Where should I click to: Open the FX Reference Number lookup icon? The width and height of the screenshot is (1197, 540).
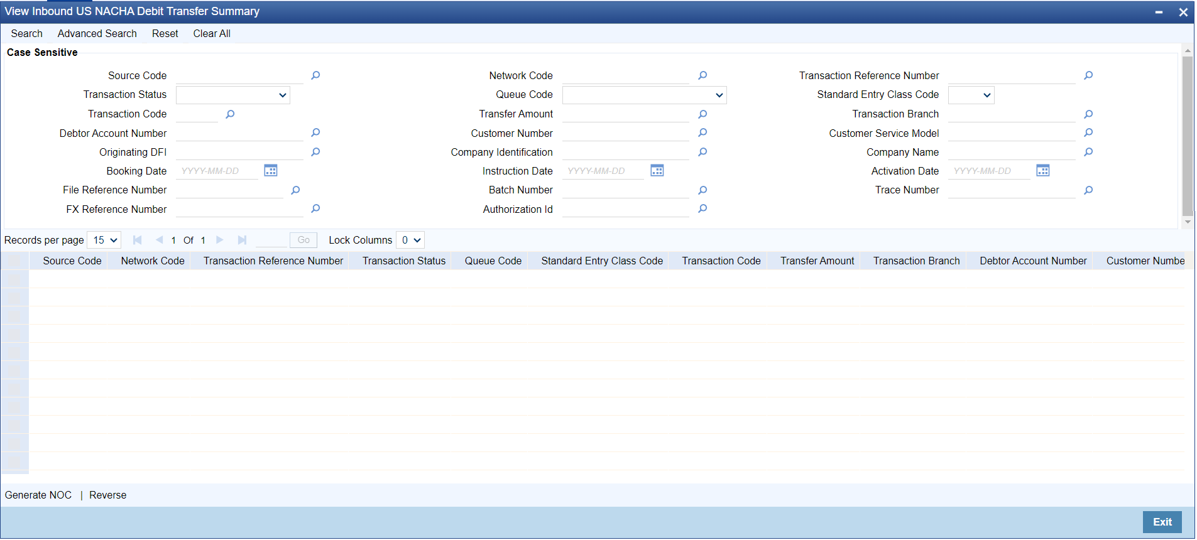[315, 208]
